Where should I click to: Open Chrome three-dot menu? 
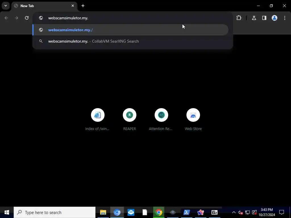tap(285, 18)
